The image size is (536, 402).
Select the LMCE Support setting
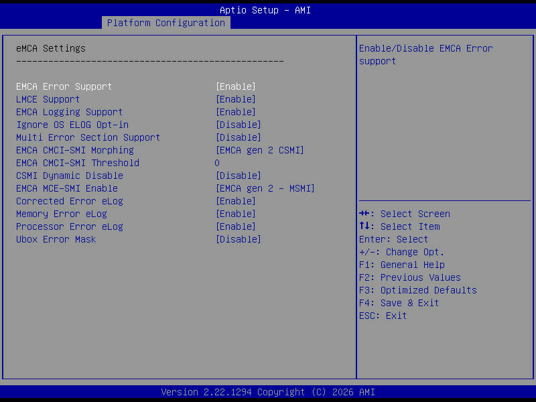coord(48,99)
